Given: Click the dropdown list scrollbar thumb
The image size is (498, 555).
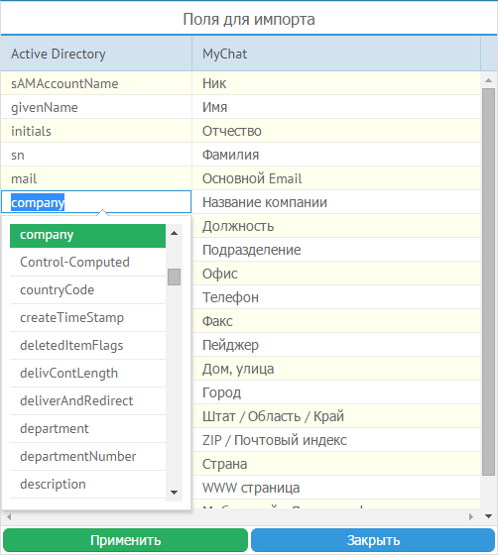Looking at the screenshot, I should coord(174,277).
